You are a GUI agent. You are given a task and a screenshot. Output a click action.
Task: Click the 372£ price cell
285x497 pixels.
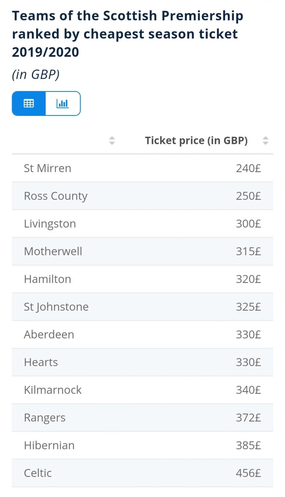(x=248, y=418)
